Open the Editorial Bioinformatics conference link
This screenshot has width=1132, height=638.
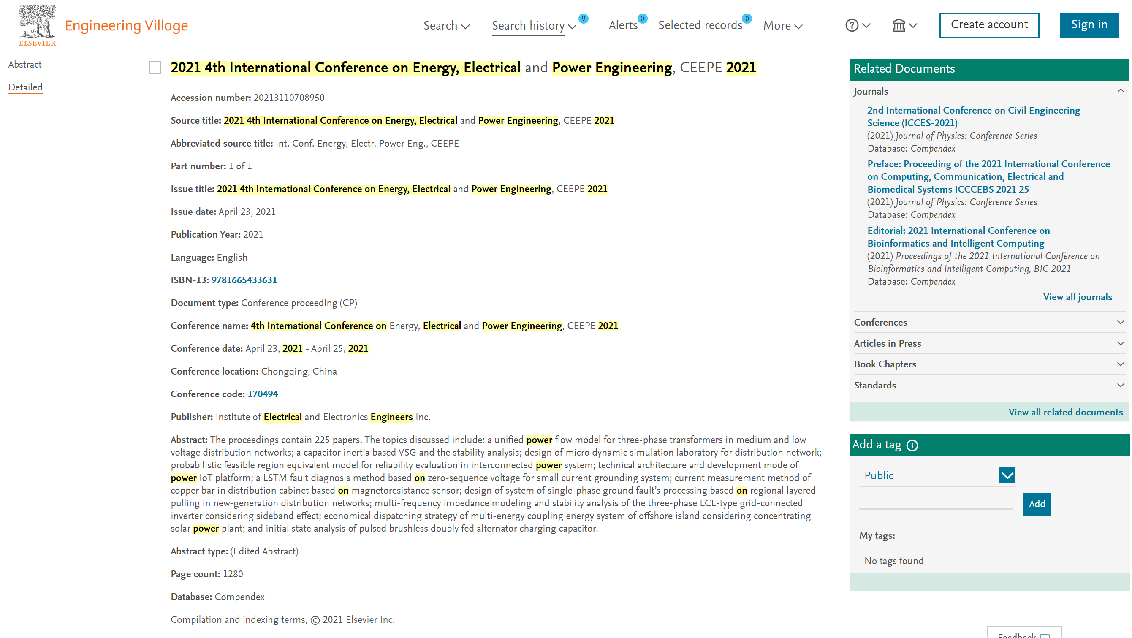(958, 237)
